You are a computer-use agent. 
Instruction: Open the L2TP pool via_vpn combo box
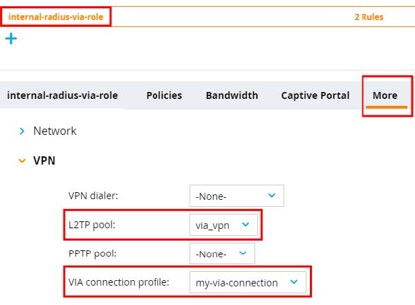point(223,225)
